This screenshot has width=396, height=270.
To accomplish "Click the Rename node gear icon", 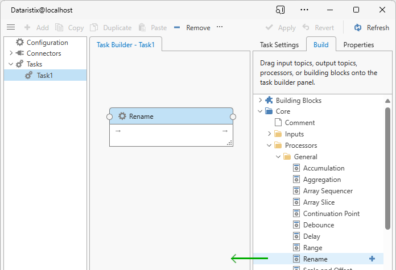I will click(122, 117).
